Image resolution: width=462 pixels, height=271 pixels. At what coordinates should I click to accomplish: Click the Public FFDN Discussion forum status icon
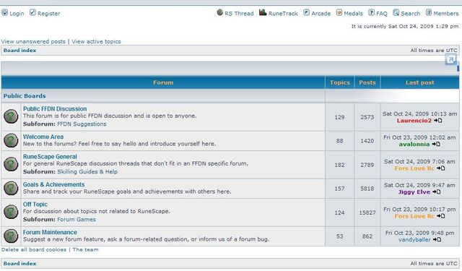[x=11, y=116]
